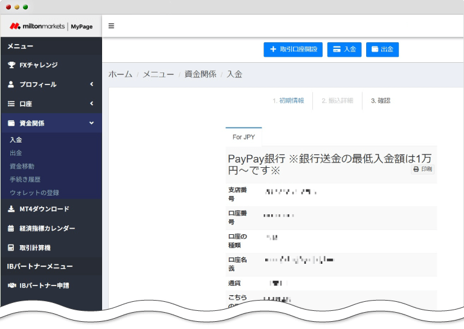Image resolution: width=464 pixels, height=329 pixels.
Task: Click the red macOS close button
Action: pos(8,7)
